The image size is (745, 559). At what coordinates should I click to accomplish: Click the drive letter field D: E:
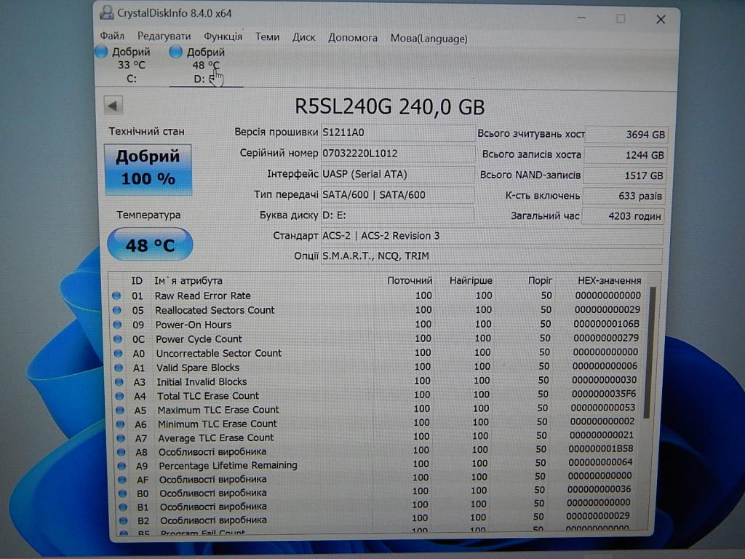397,215
